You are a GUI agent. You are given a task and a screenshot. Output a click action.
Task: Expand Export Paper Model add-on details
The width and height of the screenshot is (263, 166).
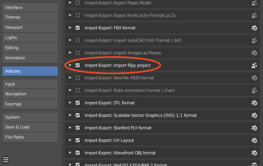click(70, 2)
